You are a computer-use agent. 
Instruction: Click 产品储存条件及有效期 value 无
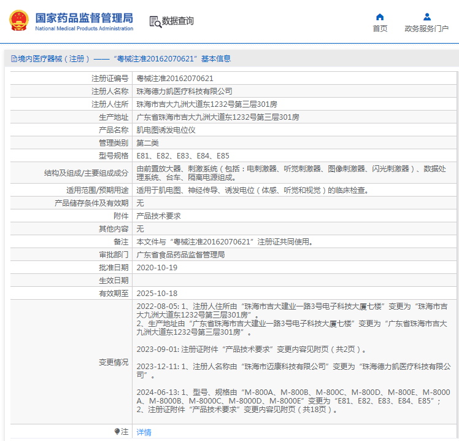[x=141, y=203]
